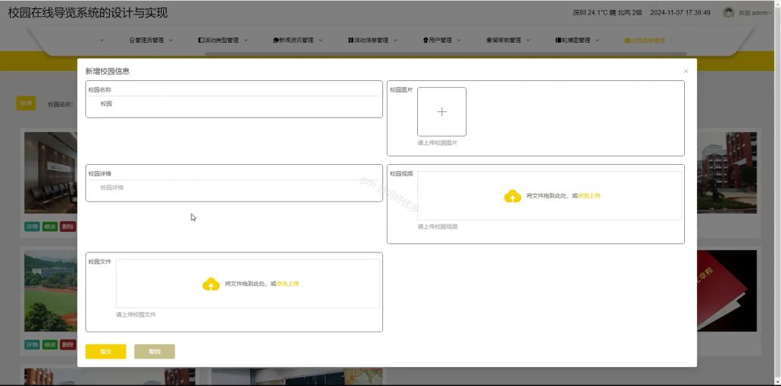Screen dimensions: 781x386
Task: Click the 轮播图管理 menu icon
Action: click(x=558, y=40)
